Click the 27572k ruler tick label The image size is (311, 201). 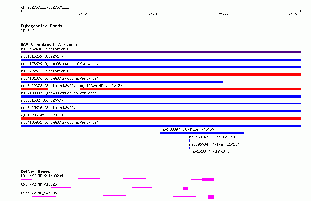[x=82, y=14]
